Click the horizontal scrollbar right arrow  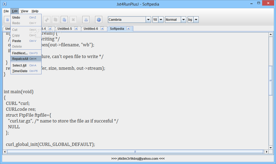coord(266,152)
